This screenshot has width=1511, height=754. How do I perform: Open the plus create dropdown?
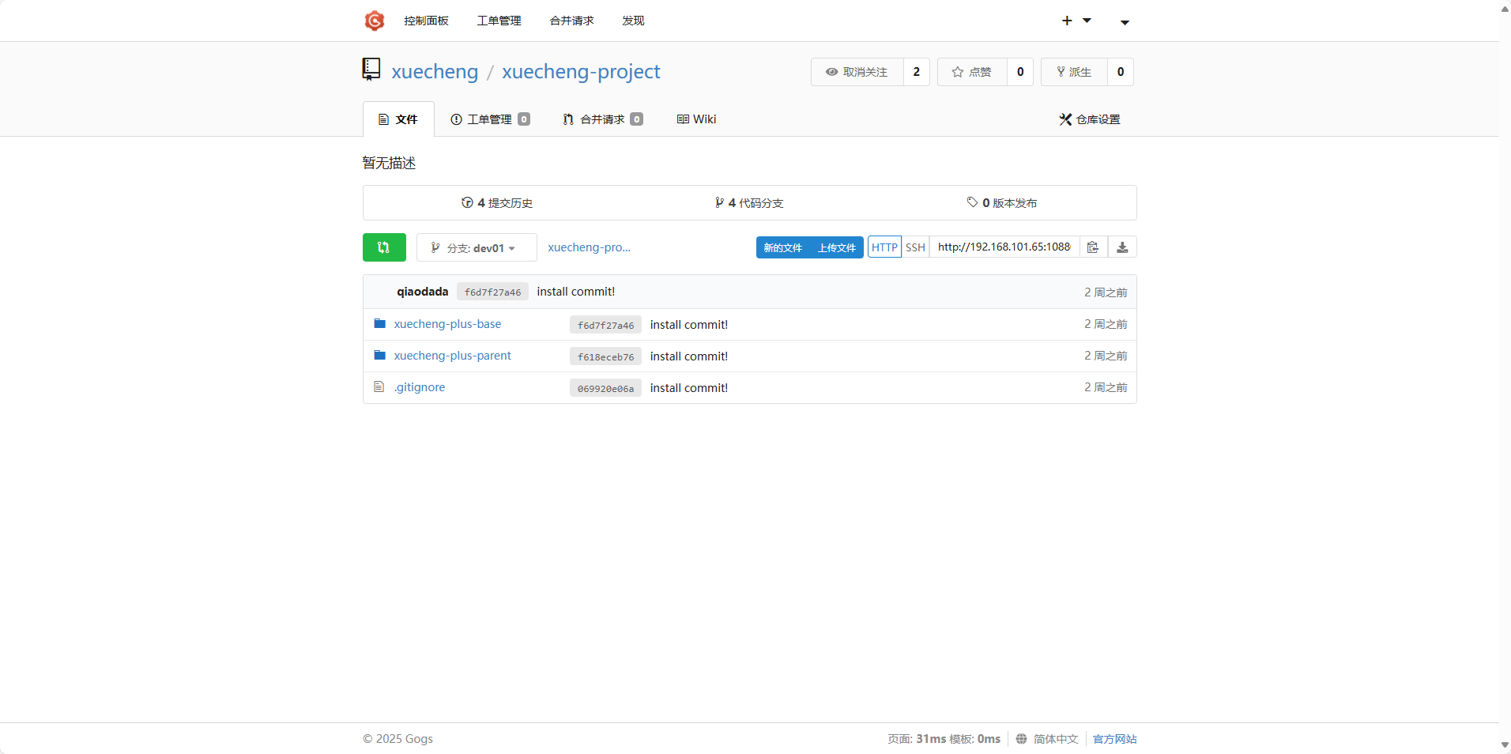point(1076,21)
